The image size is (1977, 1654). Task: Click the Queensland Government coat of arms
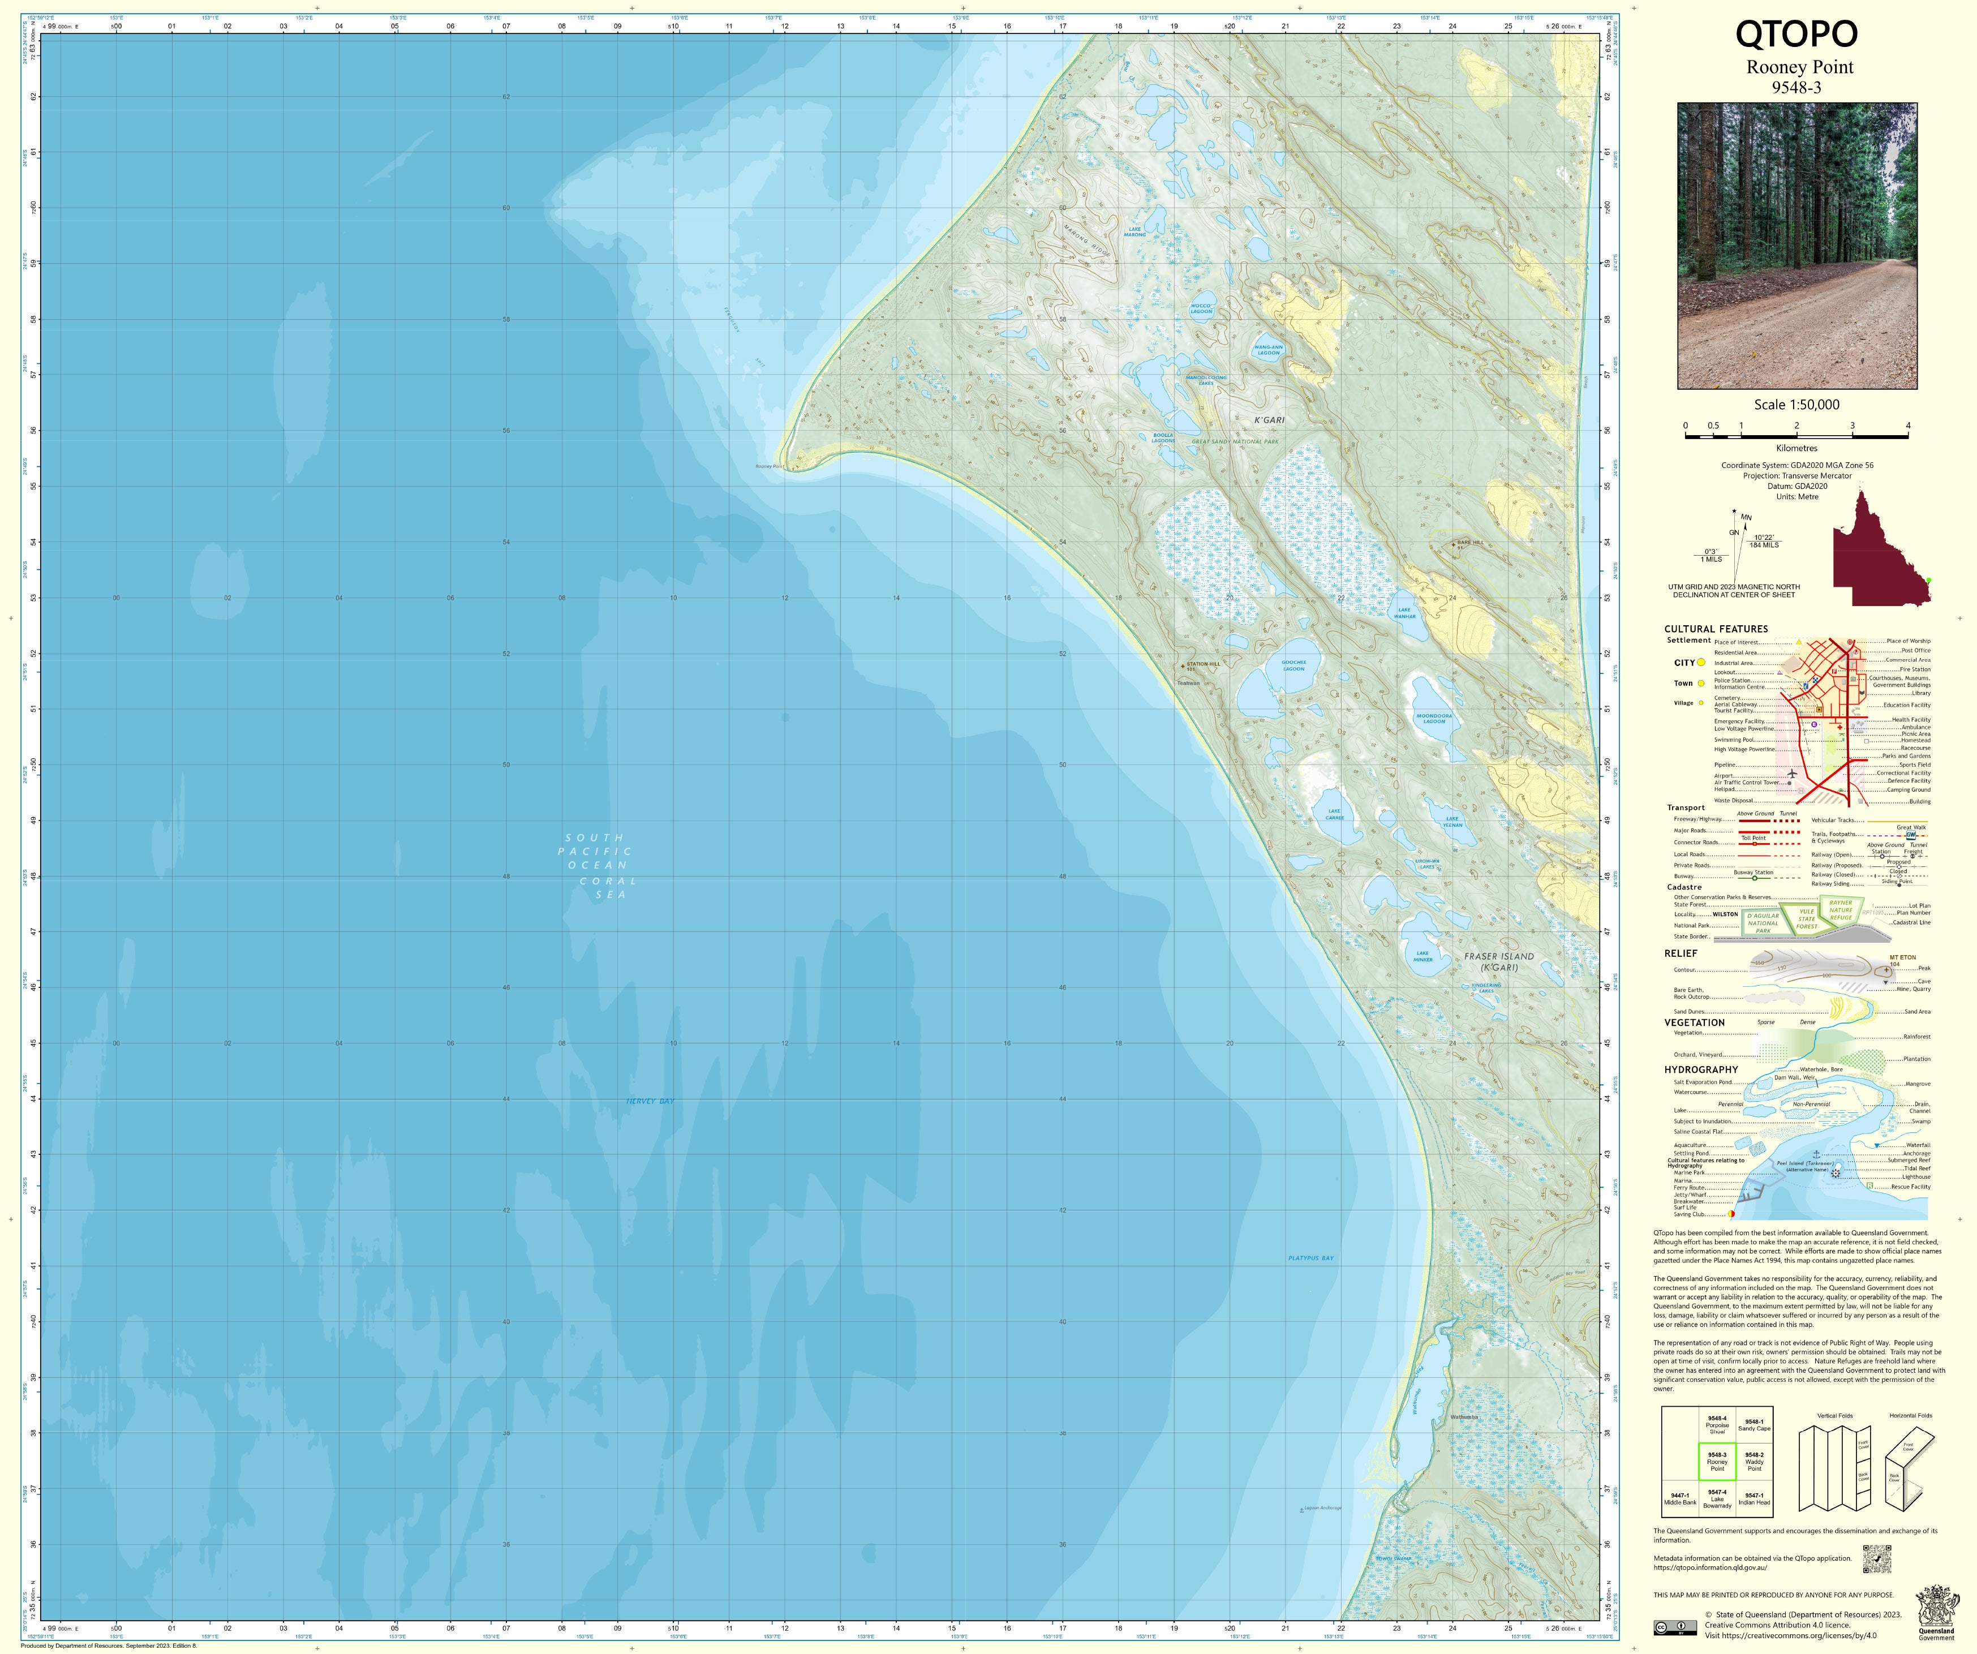1937,1607
